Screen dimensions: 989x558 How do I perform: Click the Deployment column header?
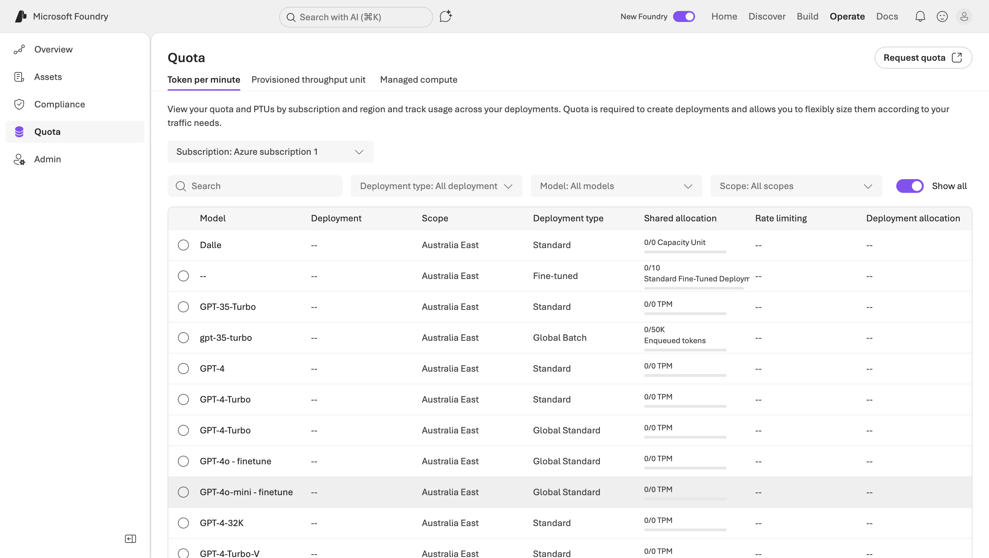(x=336, y=218)
